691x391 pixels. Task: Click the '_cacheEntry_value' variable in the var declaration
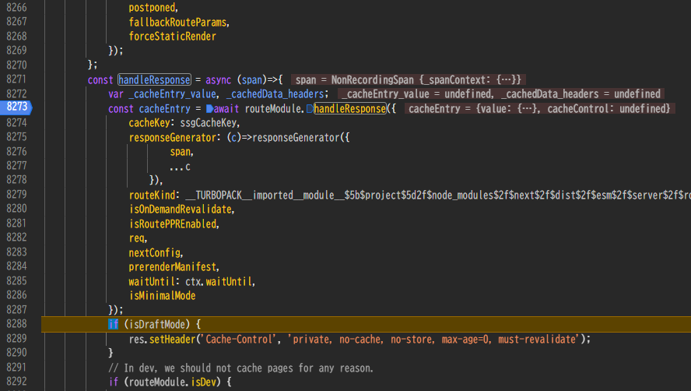pyautogui.click(x=172, y=94)
